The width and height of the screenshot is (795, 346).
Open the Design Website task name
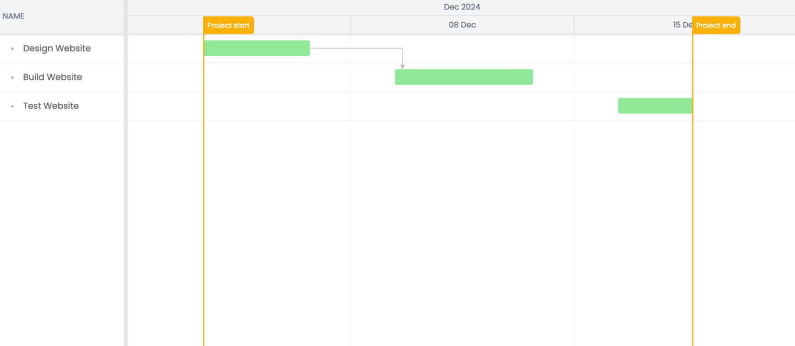click(x=57, y=48)
